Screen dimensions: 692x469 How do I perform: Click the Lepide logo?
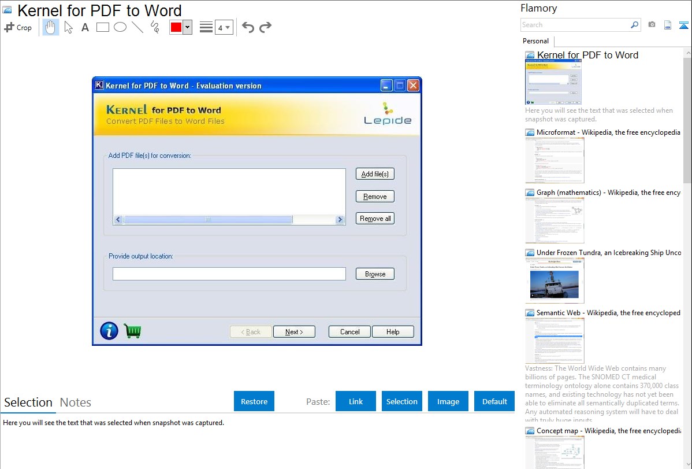point(388,113)
